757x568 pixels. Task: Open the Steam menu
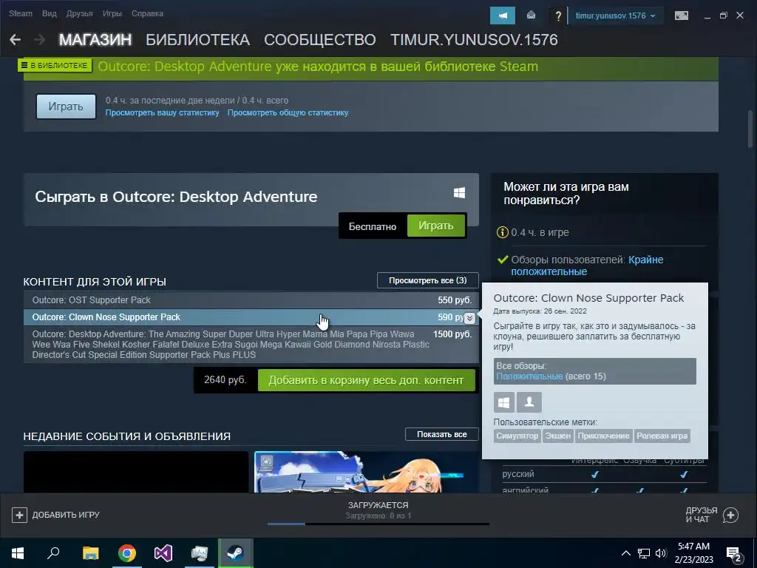click(20, 13)
